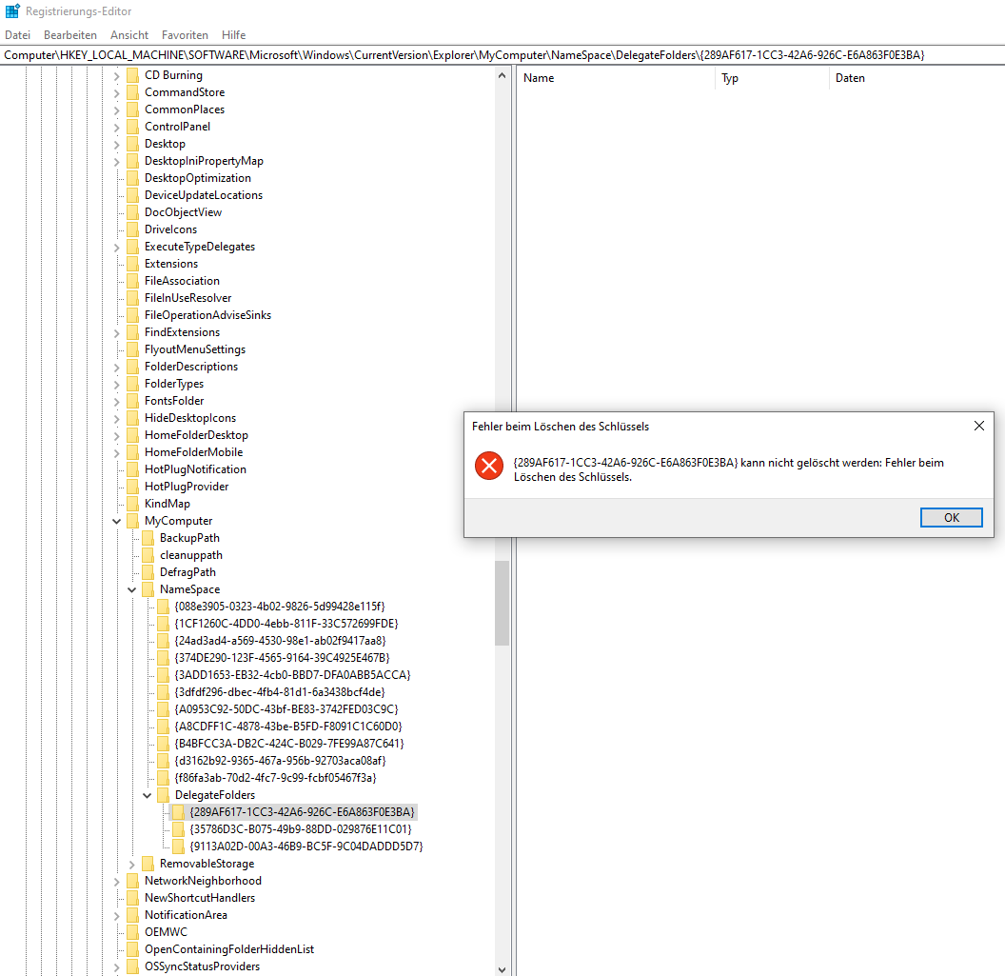Image resolution: width=1005 pixels, height=976 pixels.
Task: Click the FolderDescriptions folder icon
Action: click(x=133, y=366)
